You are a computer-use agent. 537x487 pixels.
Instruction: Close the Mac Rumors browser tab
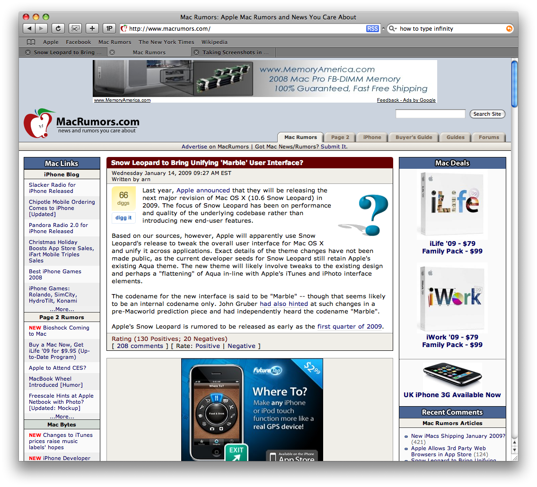point(112,52)
